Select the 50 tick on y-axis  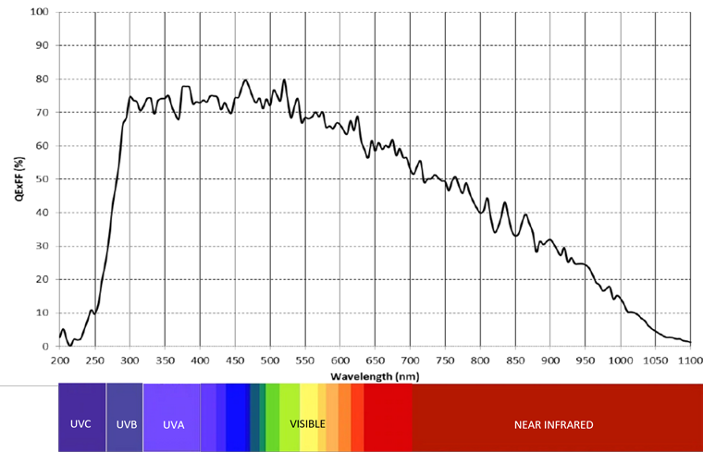[x=41, y=179]
